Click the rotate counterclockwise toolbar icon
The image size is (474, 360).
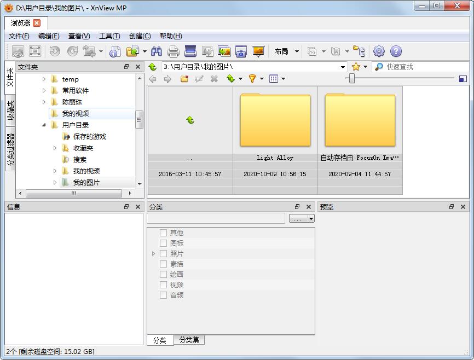pos(54,51)
